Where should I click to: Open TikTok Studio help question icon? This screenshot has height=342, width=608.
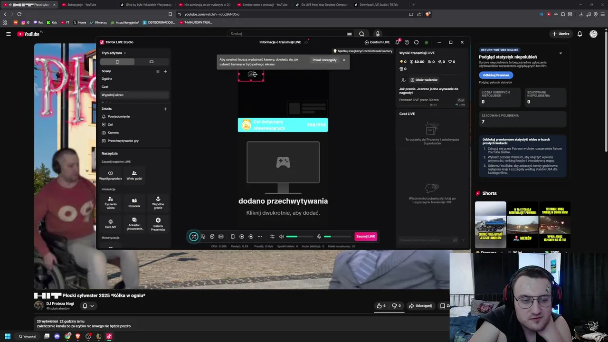407,42
